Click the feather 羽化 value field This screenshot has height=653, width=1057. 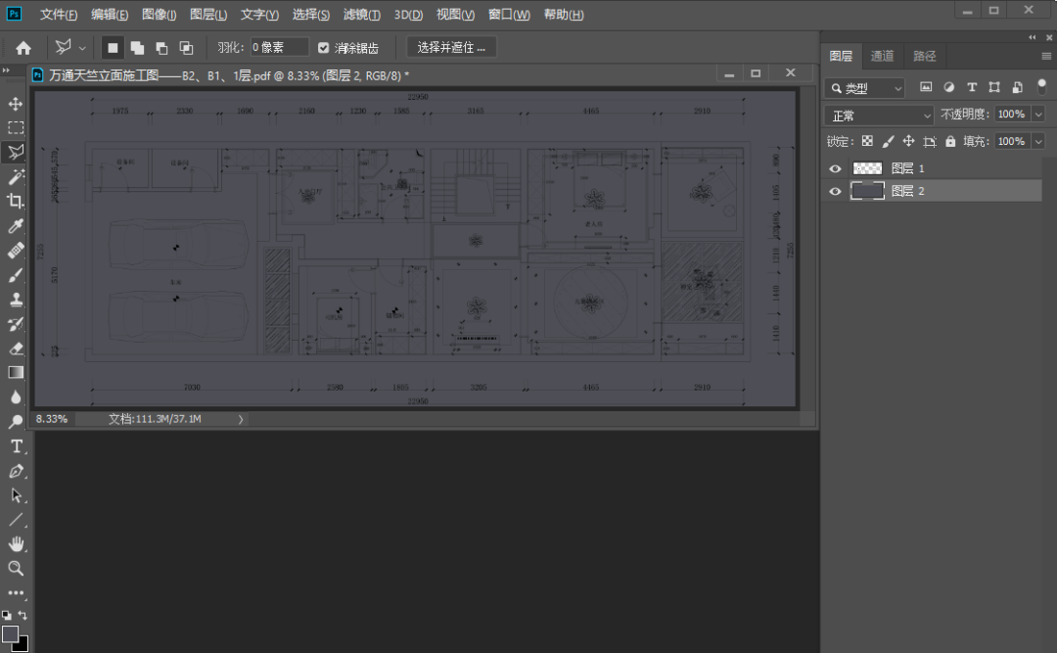tap(279, 47)
